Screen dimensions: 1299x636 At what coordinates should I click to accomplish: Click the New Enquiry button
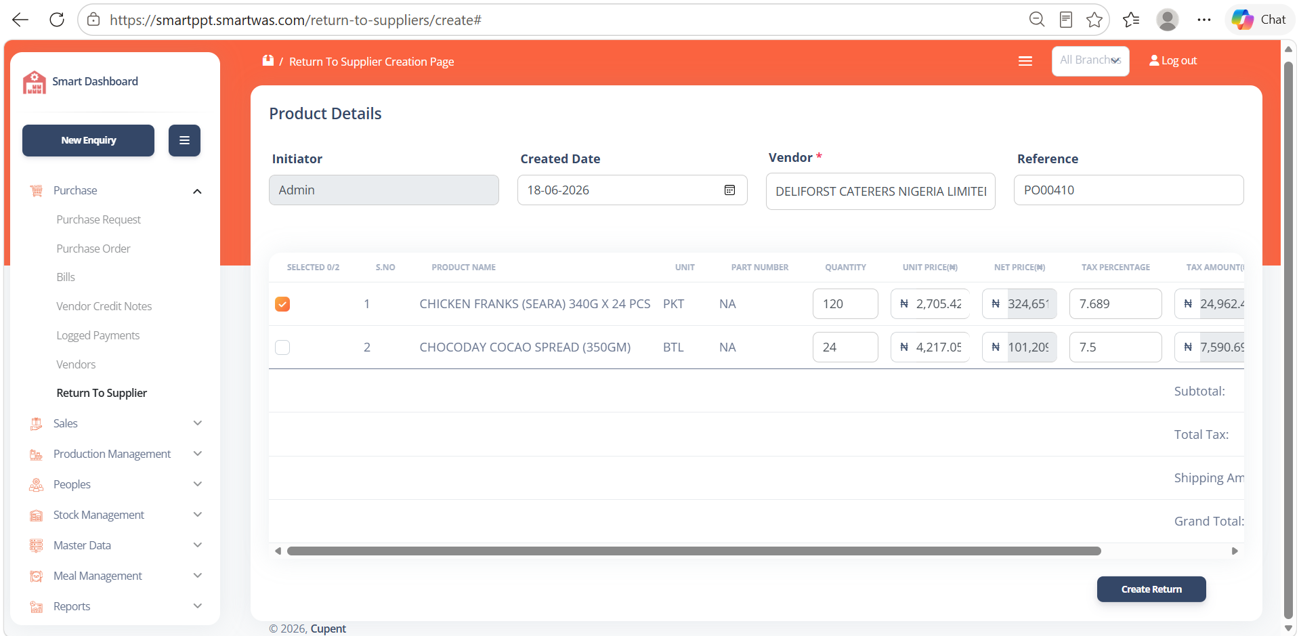pyautogui.click(x=88, y=140)
